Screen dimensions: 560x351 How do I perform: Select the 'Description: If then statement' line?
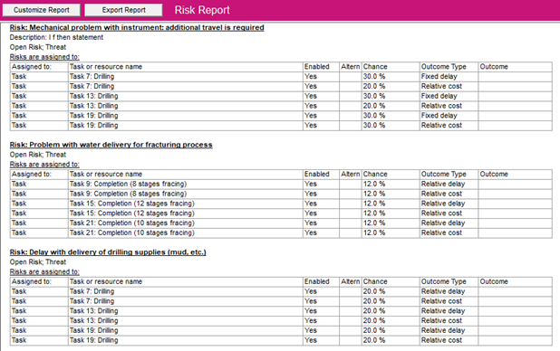(56, 37)
